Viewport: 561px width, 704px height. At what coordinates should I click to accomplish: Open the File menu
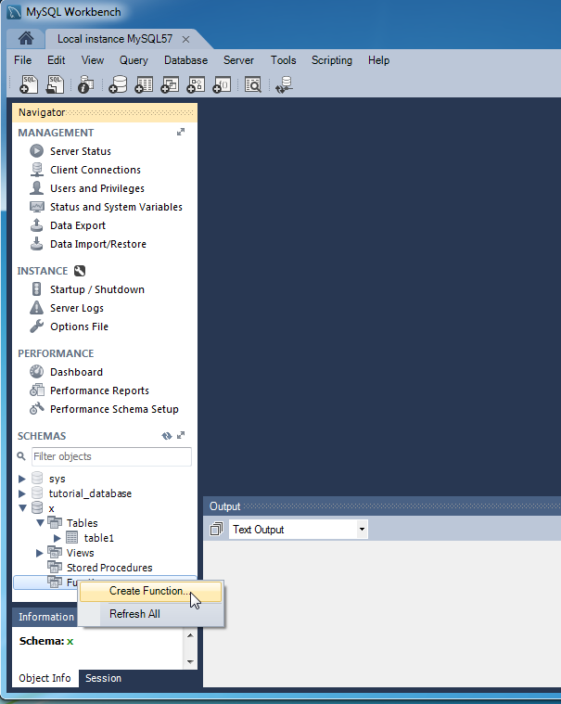click(23, 60)
